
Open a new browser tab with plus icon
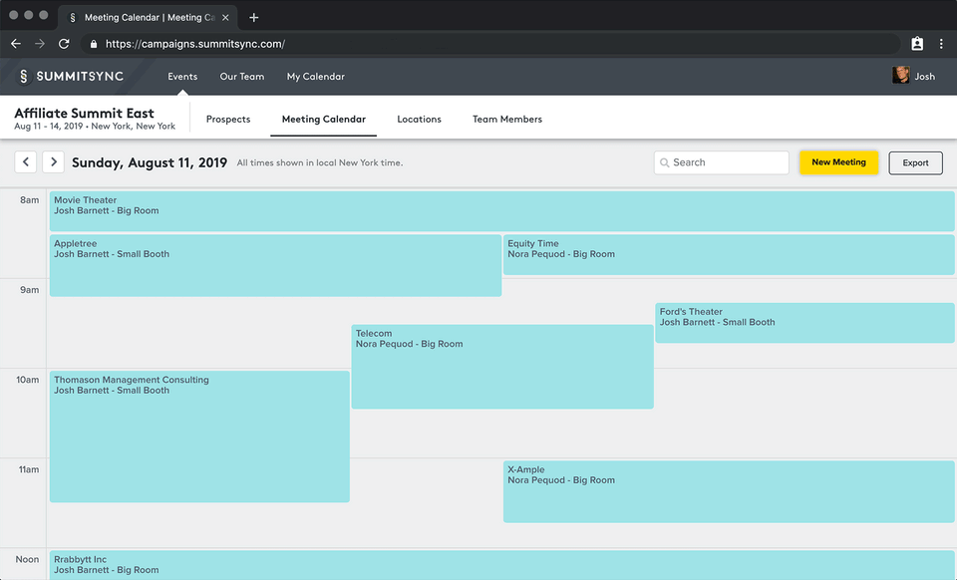point(254,18)
